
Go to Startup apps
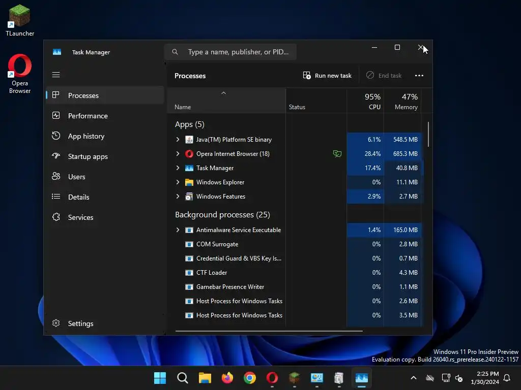point(105,156)
